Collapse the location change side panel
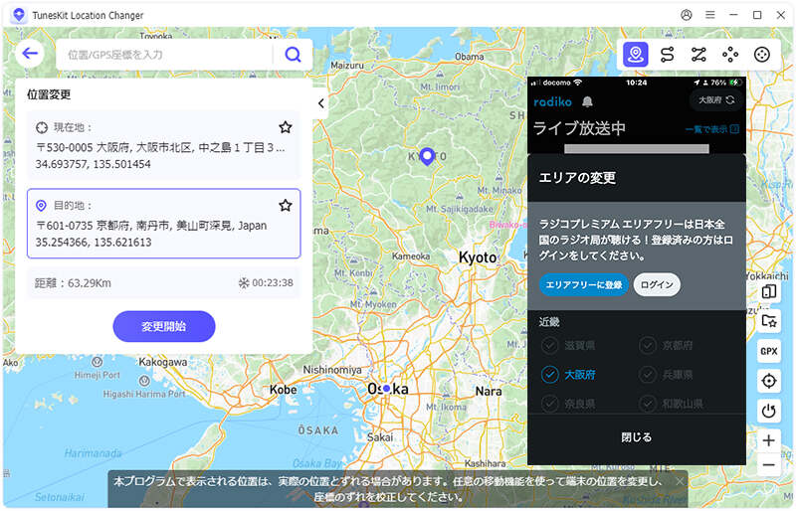 pyautogui.click(x=320, y=103)
